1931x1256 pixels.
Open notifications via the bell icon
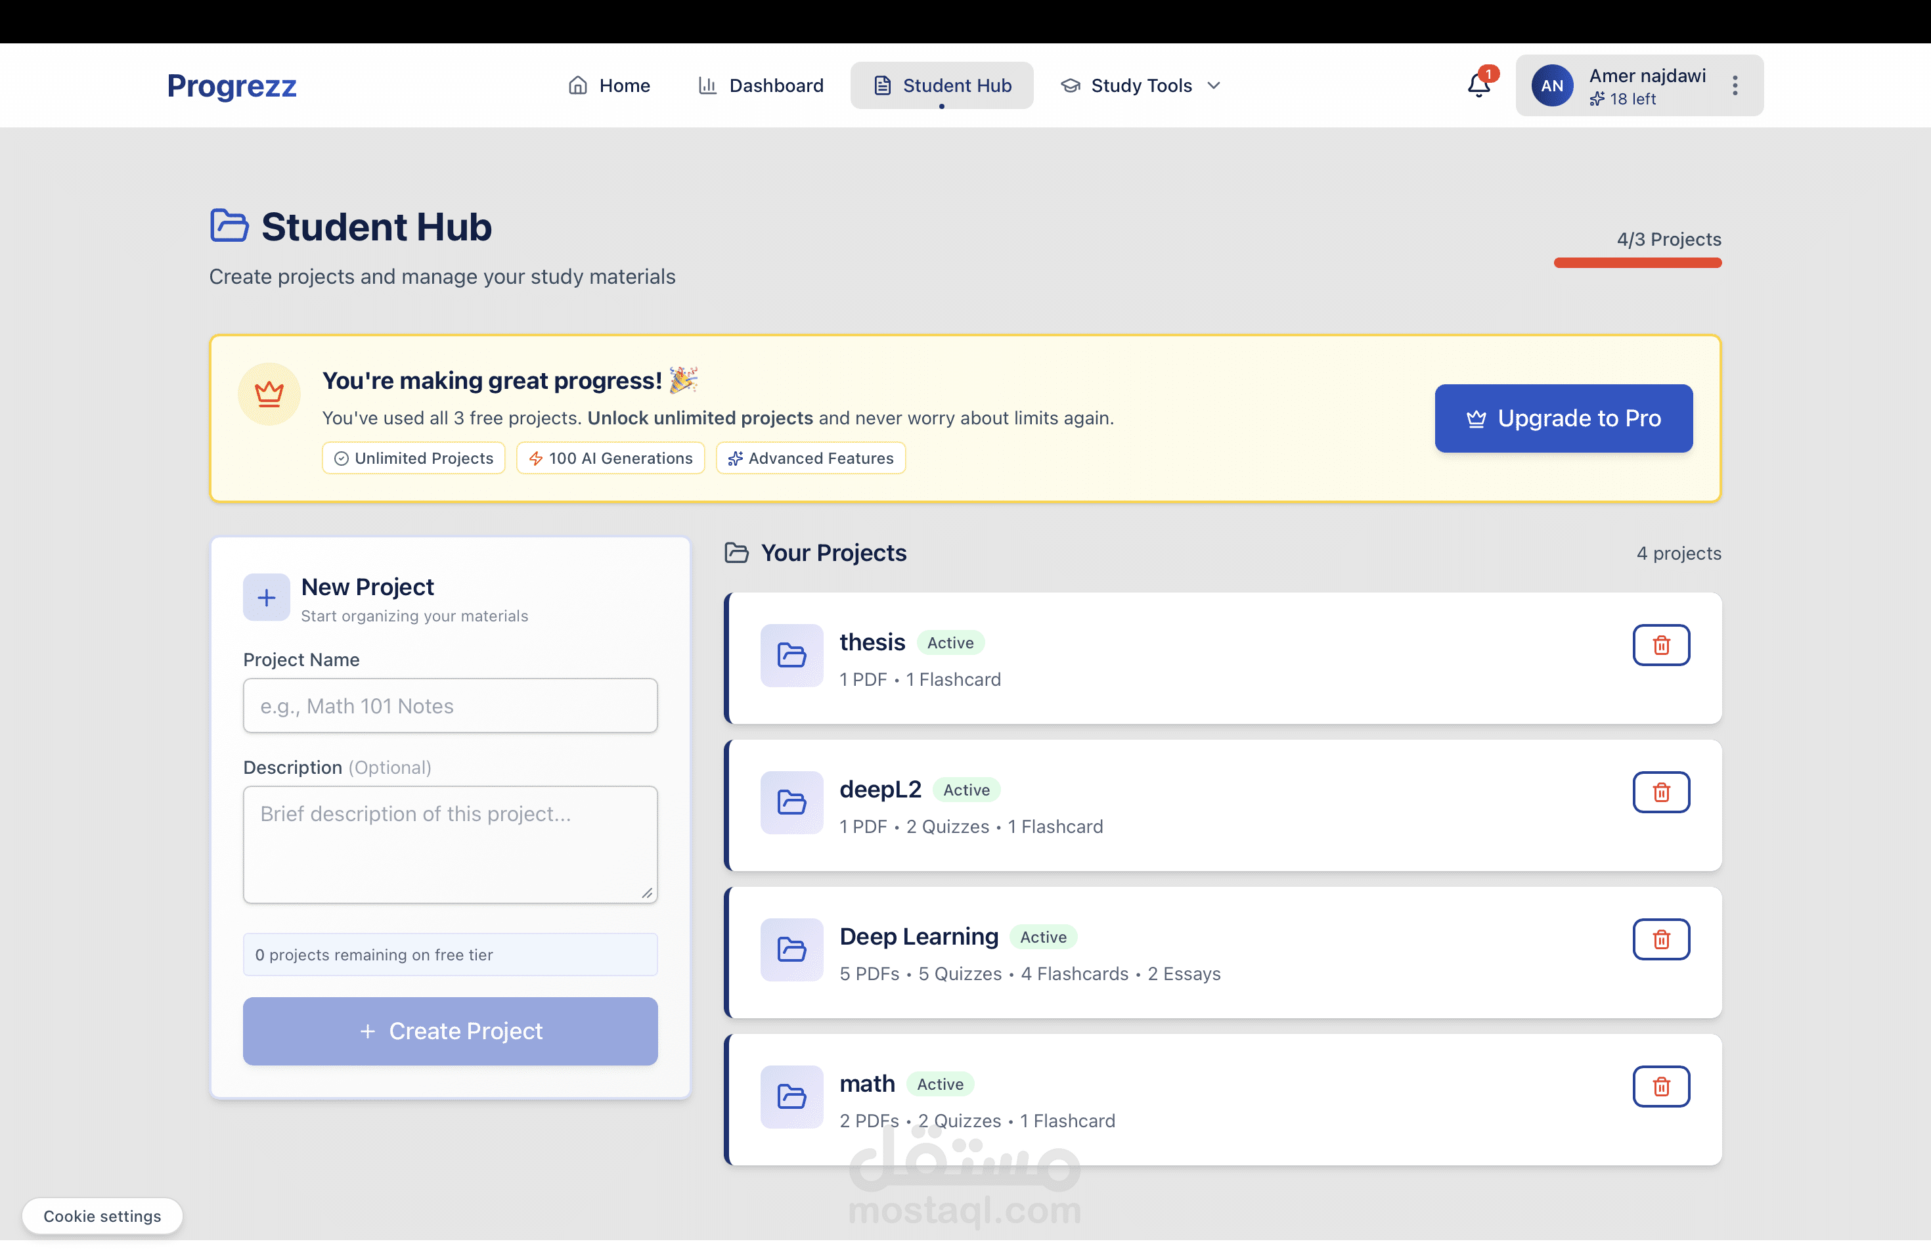coord(1477,84)
